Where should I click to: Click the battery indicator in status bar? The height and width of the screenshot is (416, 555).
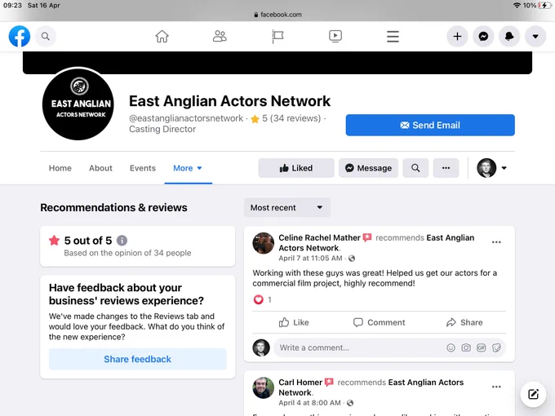click(544, 6)
